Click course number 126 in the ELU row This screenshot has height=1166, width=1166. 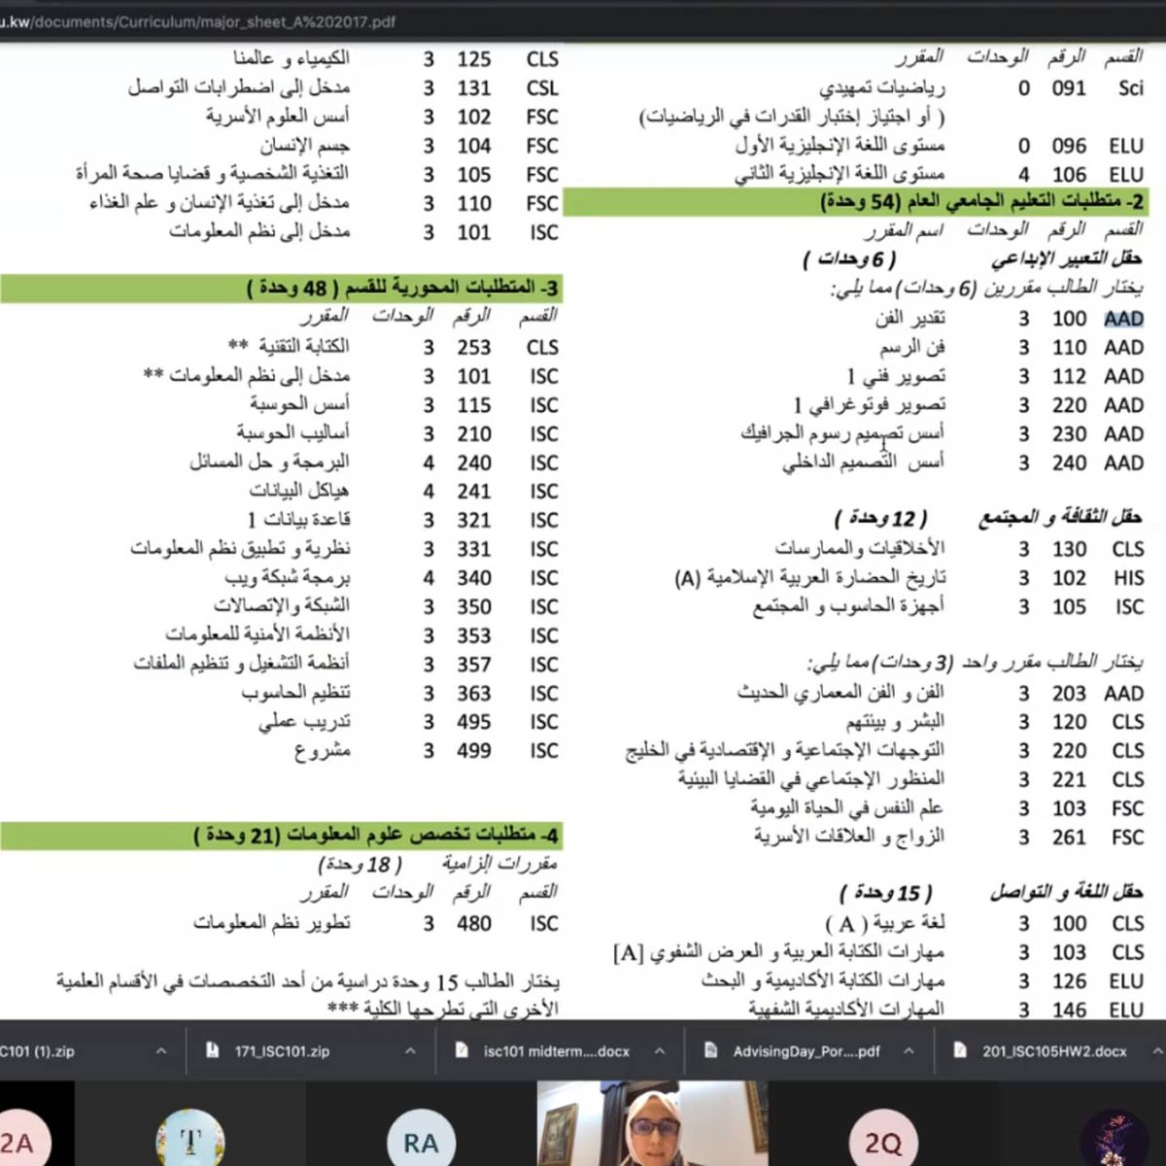pos(1069,981)
